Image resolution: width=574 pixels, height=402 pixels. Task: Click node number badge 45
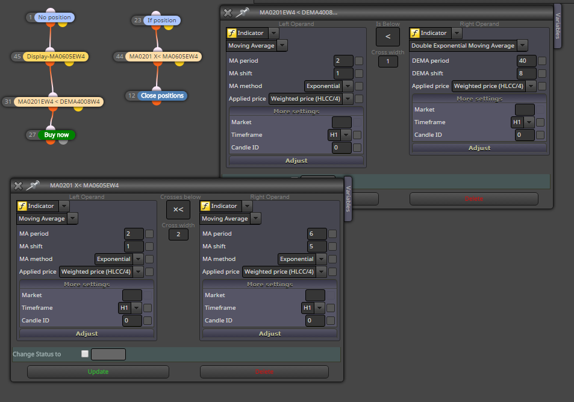(x=17, y=57)
